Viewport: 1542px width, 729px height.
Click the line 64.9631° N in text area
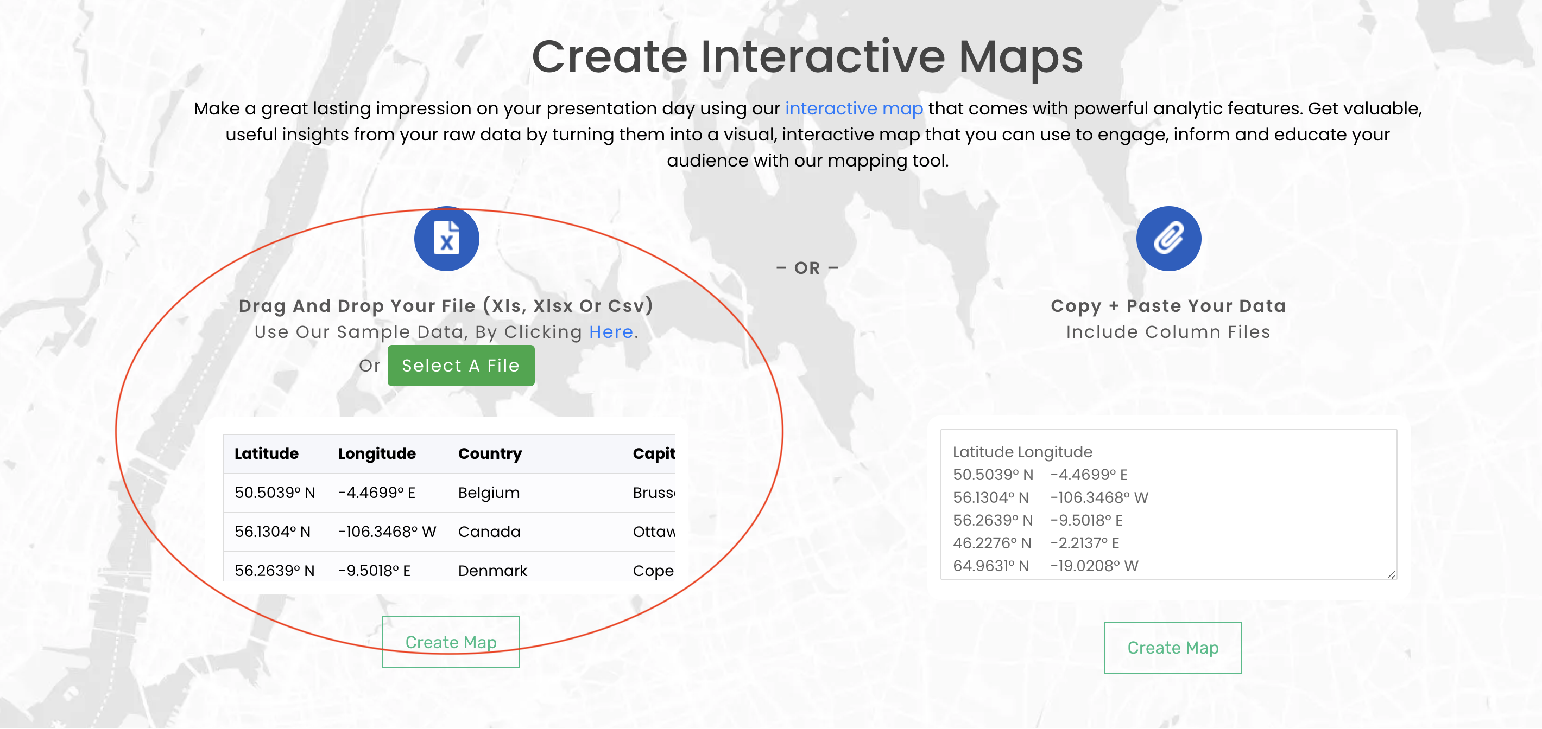[1045, 566]
